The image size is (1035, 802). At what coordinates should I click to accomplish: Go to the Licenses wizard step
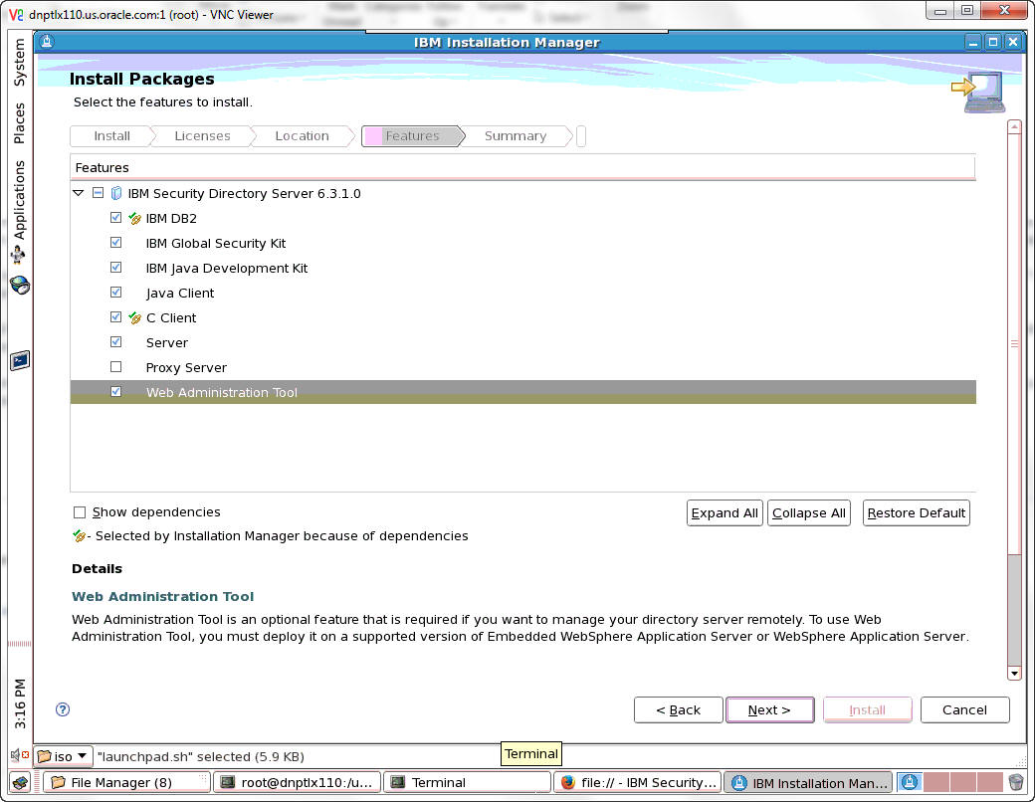203,136
